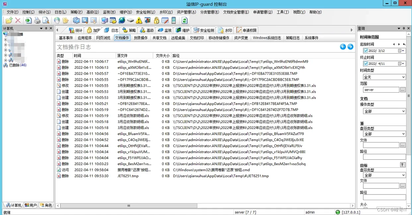Image resolution: width=412 pixels, height=215 pixels.
Task: Click the screen magnifier toolbar icon
Action: tap(85, 20)
